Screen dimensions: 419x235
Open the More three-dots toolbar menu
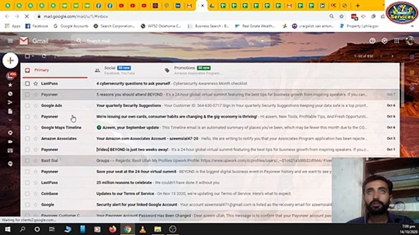[55, 56]
